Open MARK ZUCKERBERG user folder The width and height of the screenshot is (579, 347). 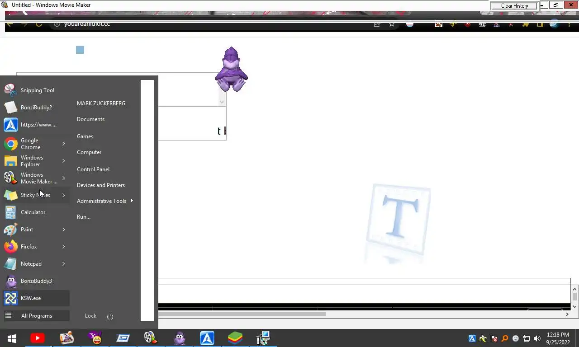click(101, 103)
